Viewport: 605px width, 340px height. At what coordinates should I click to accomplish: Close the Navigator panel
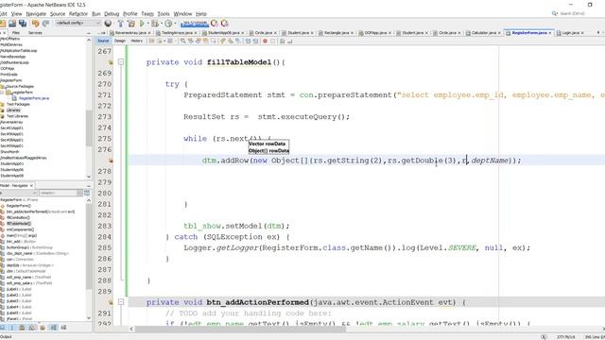click(x=31, y=186)
